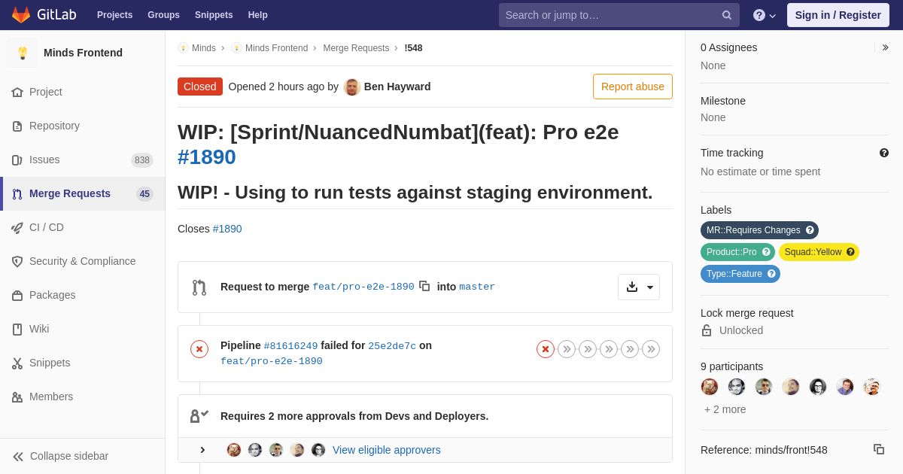
Task: Open CI / CD in sidebar
Action: click(83, 227)
